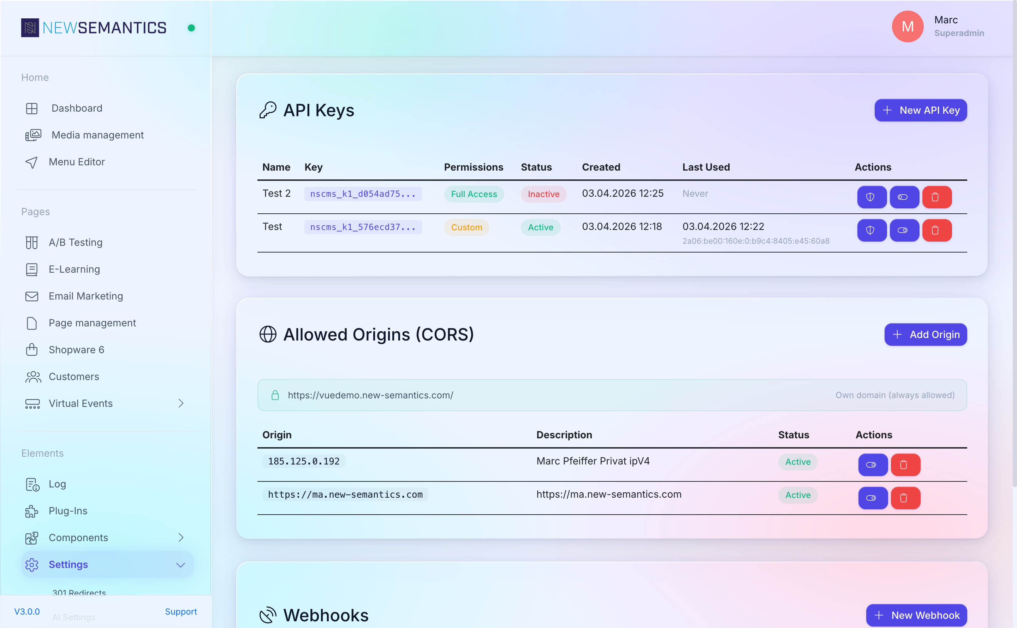1017x628 pixels.
Task: Click the Components icon
Action: 31,538
